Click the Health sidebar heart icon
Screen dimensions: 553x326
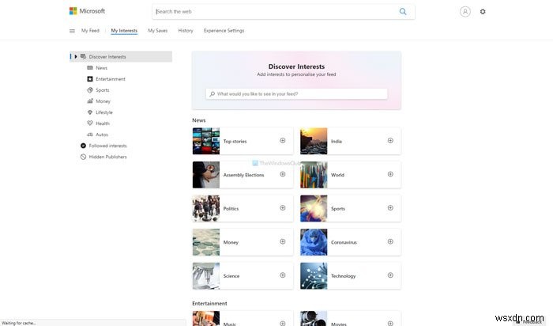point(90,123)
